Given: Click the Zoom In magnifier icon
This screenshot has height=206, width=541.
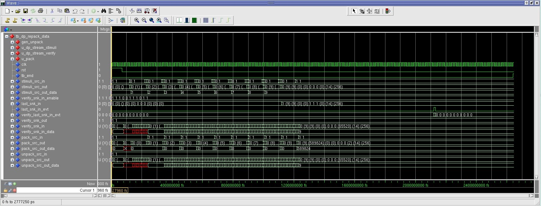Looking at the screenshot, I should tap(137, 20).
